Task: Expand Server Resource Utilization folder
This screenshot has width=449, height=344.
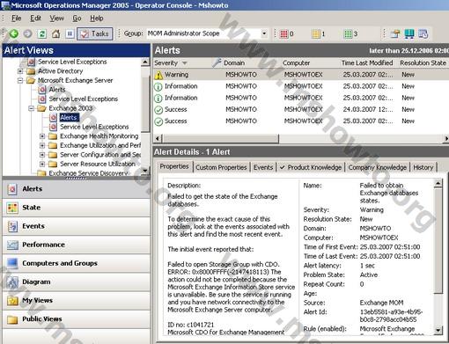Action: [42, 164]
